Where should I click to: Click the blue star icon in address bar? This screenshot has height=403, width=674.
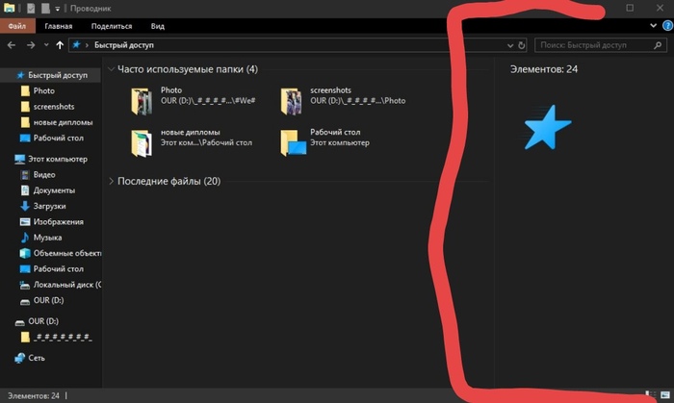(76, 44)
